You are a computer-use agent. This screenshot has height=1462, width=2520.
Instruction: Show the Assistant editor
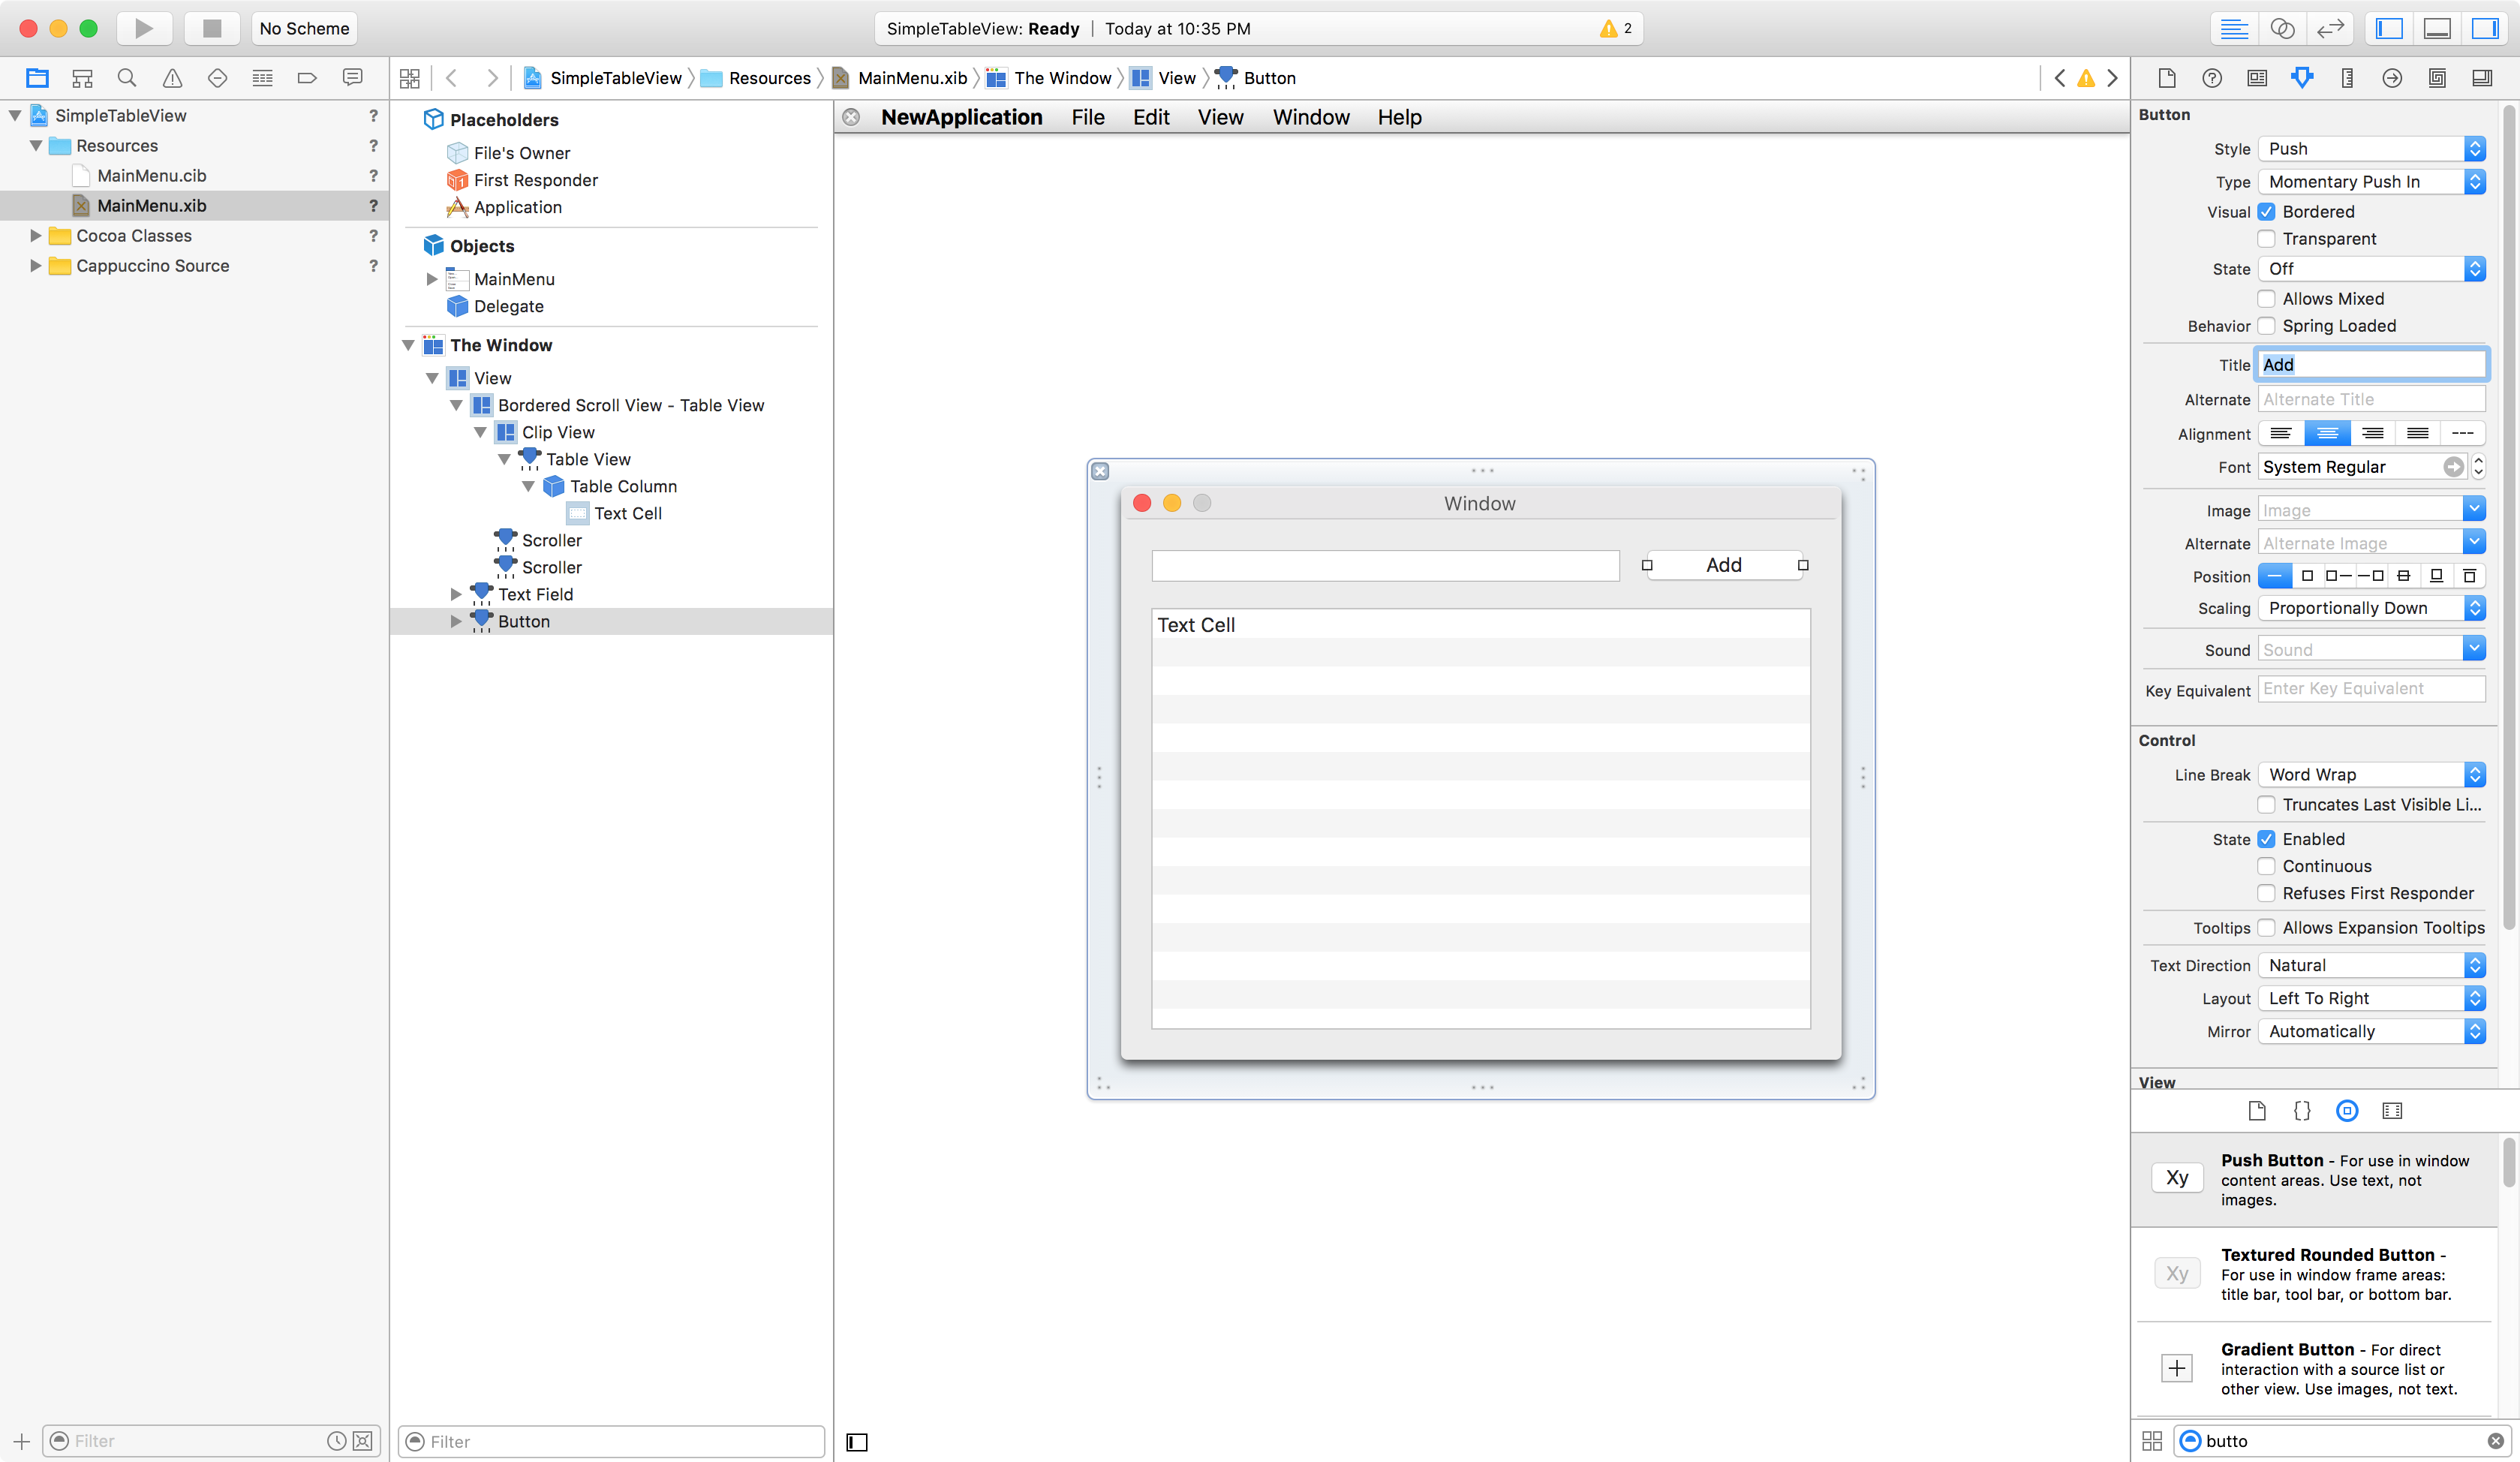(2282, 28)
